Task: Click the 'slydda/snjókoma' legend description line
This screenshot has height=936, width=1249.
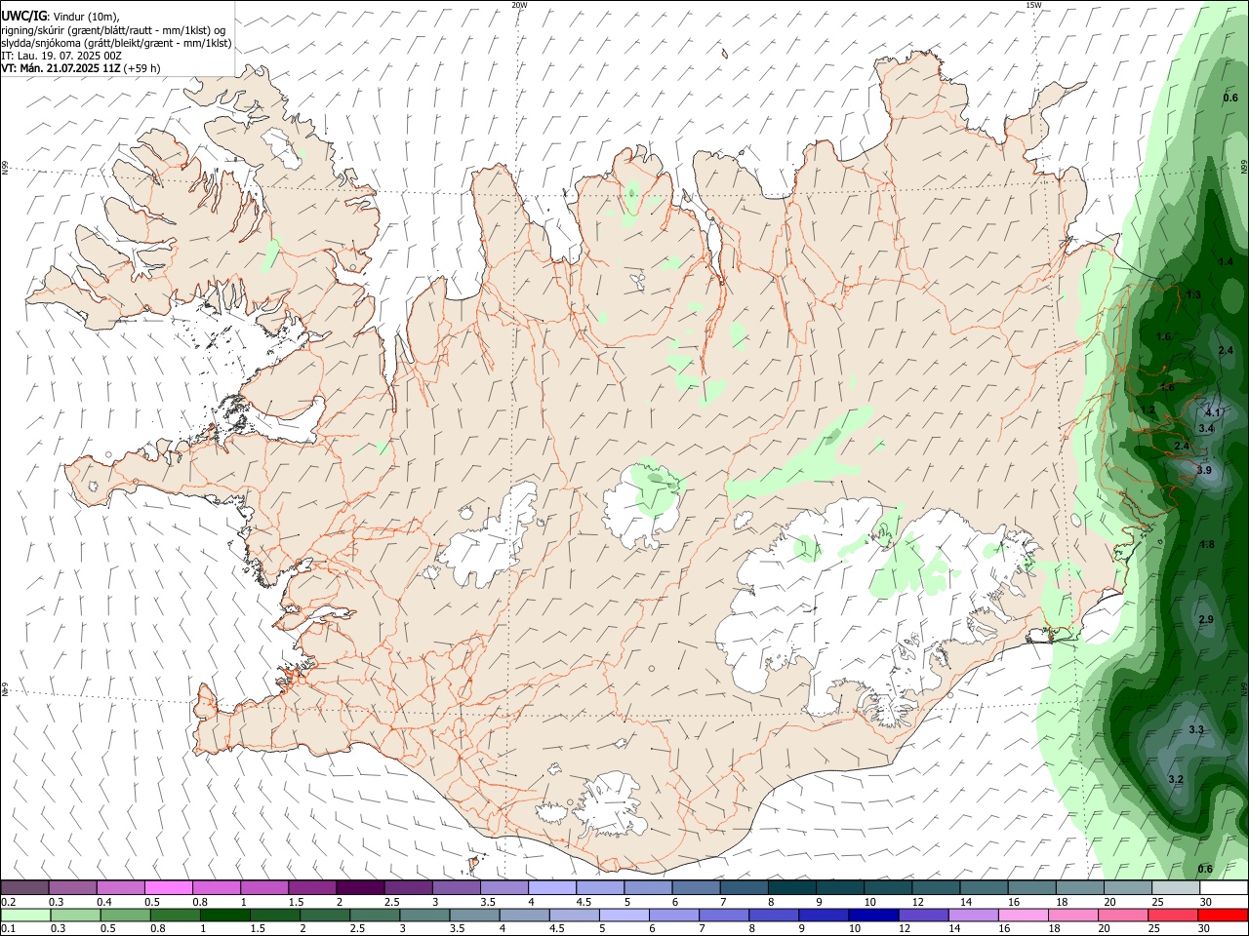Action: 116,43
